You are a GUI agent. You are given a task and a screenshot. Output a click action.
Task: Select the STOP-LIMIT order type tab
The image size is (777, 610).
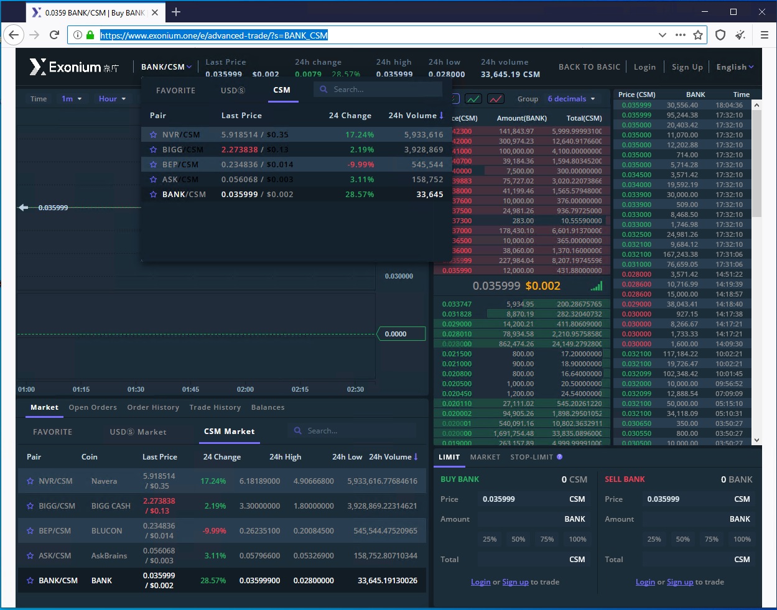pyautogui.click(x=532, y=457)
